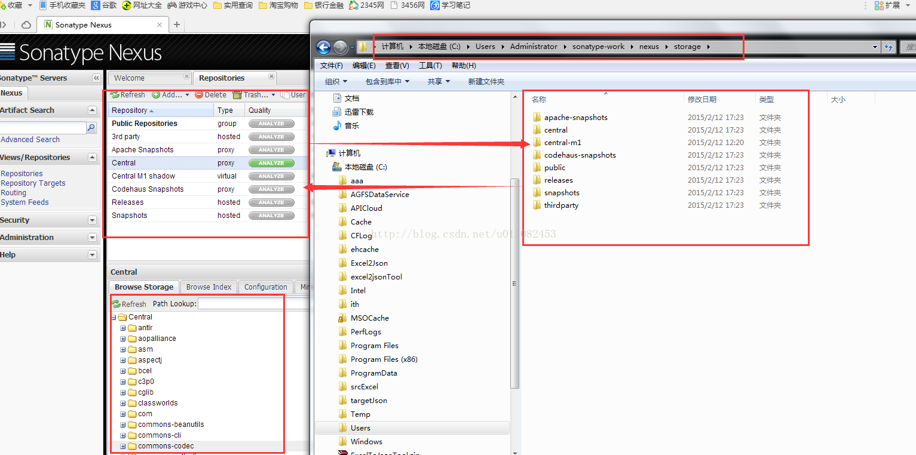
Task: Close the Welcome tab
Action: (186, 77)
